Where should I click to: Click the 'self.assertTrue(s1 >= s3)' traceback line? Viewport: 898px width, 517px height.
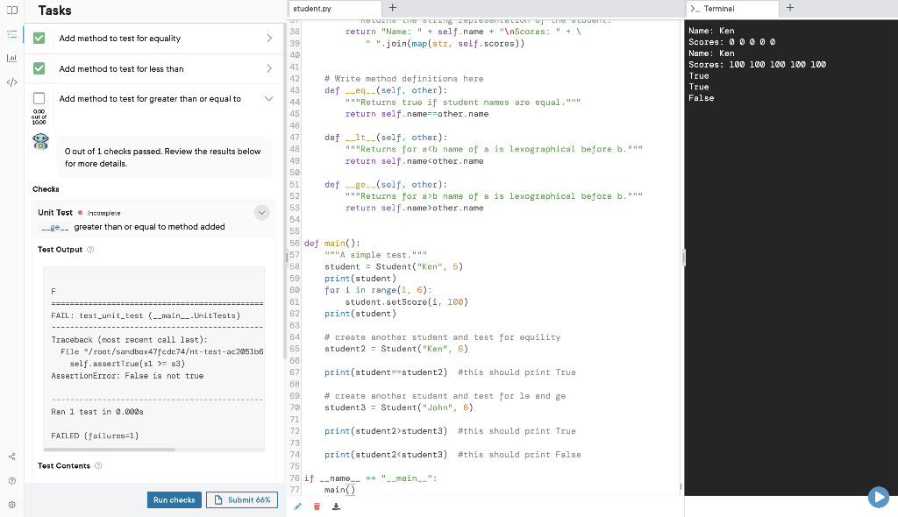(x=127, y=365)
